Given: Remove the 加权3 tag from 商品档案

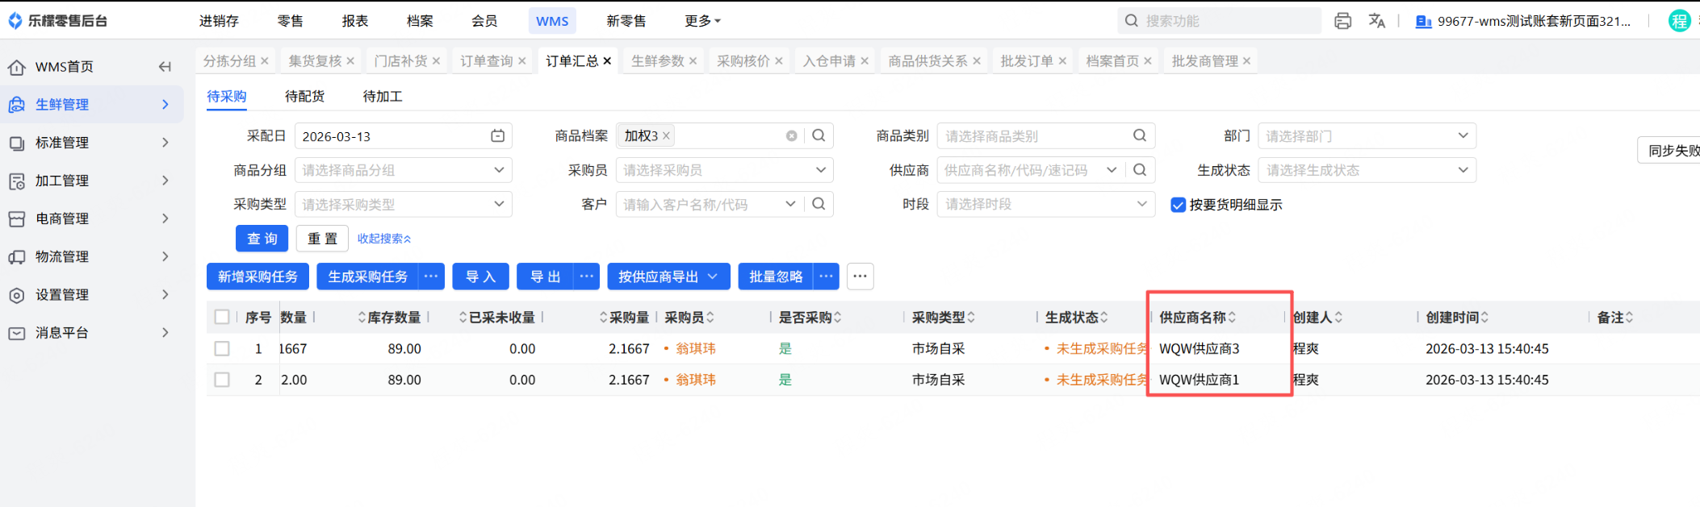Looking at the screenshot, I should (x=666, y=136).
